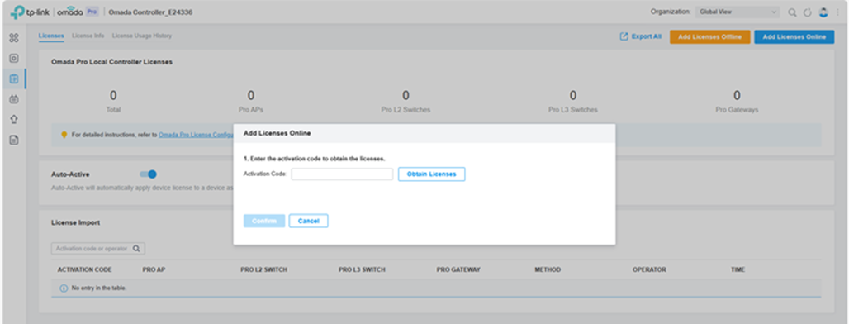Click the tp-link Omada logo

(x=46, y=12)
